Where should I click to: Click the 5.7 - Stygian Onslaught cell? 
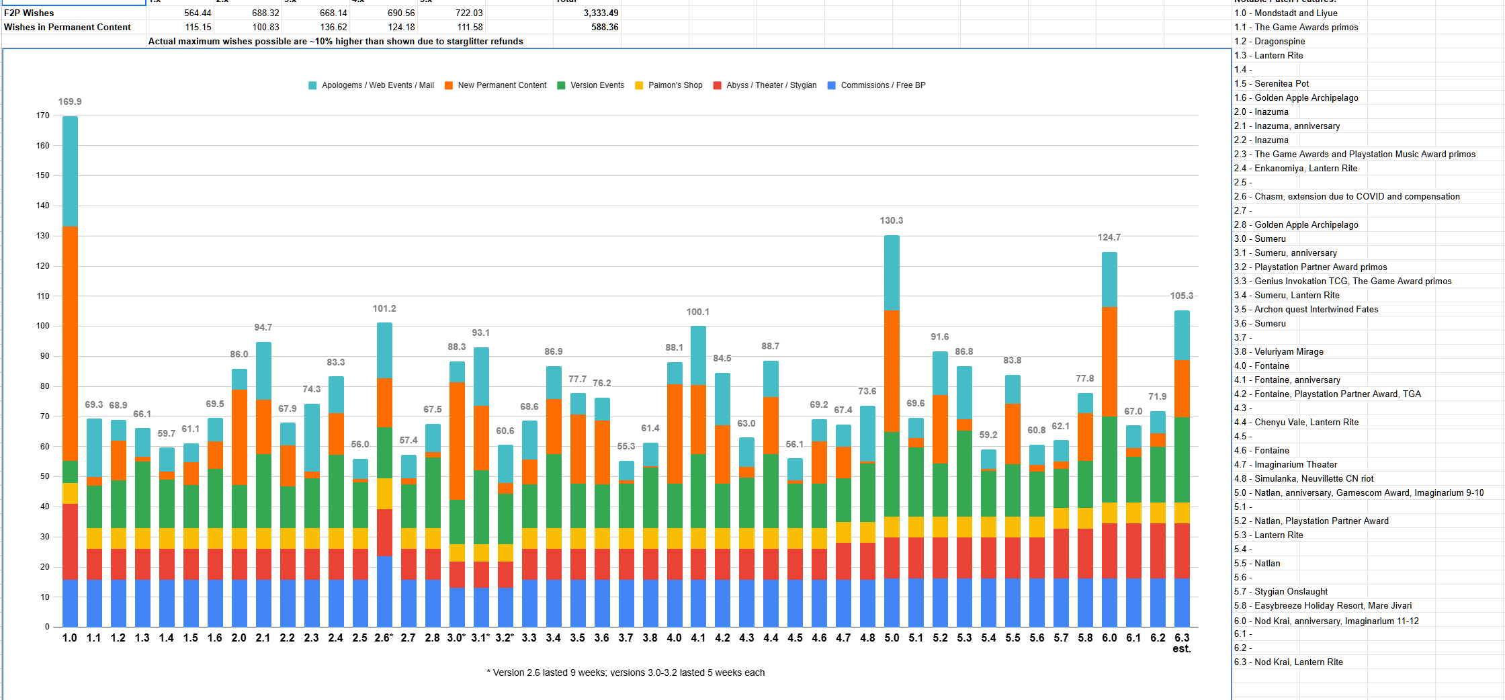(1281, 591)
